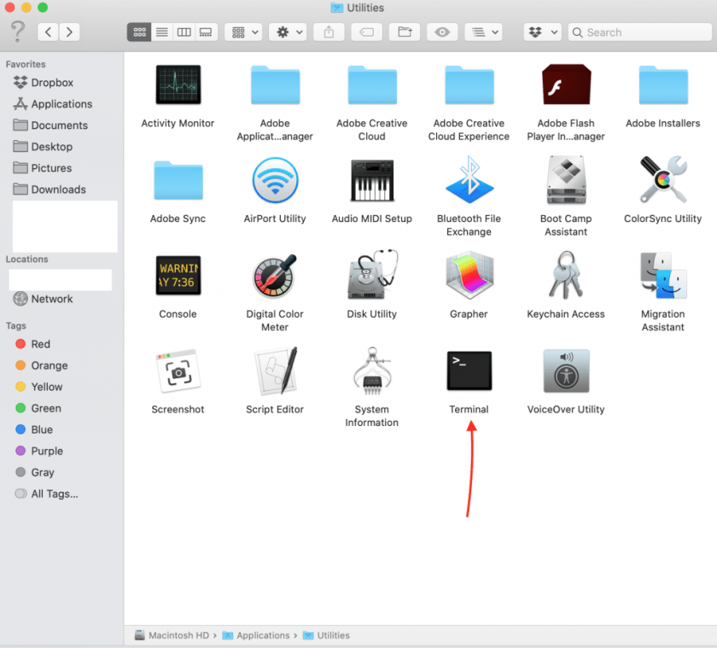Open Adobe Creative Cloud Experience folder
The height and width of the screenshot is (648, 717).
point(469,86)
